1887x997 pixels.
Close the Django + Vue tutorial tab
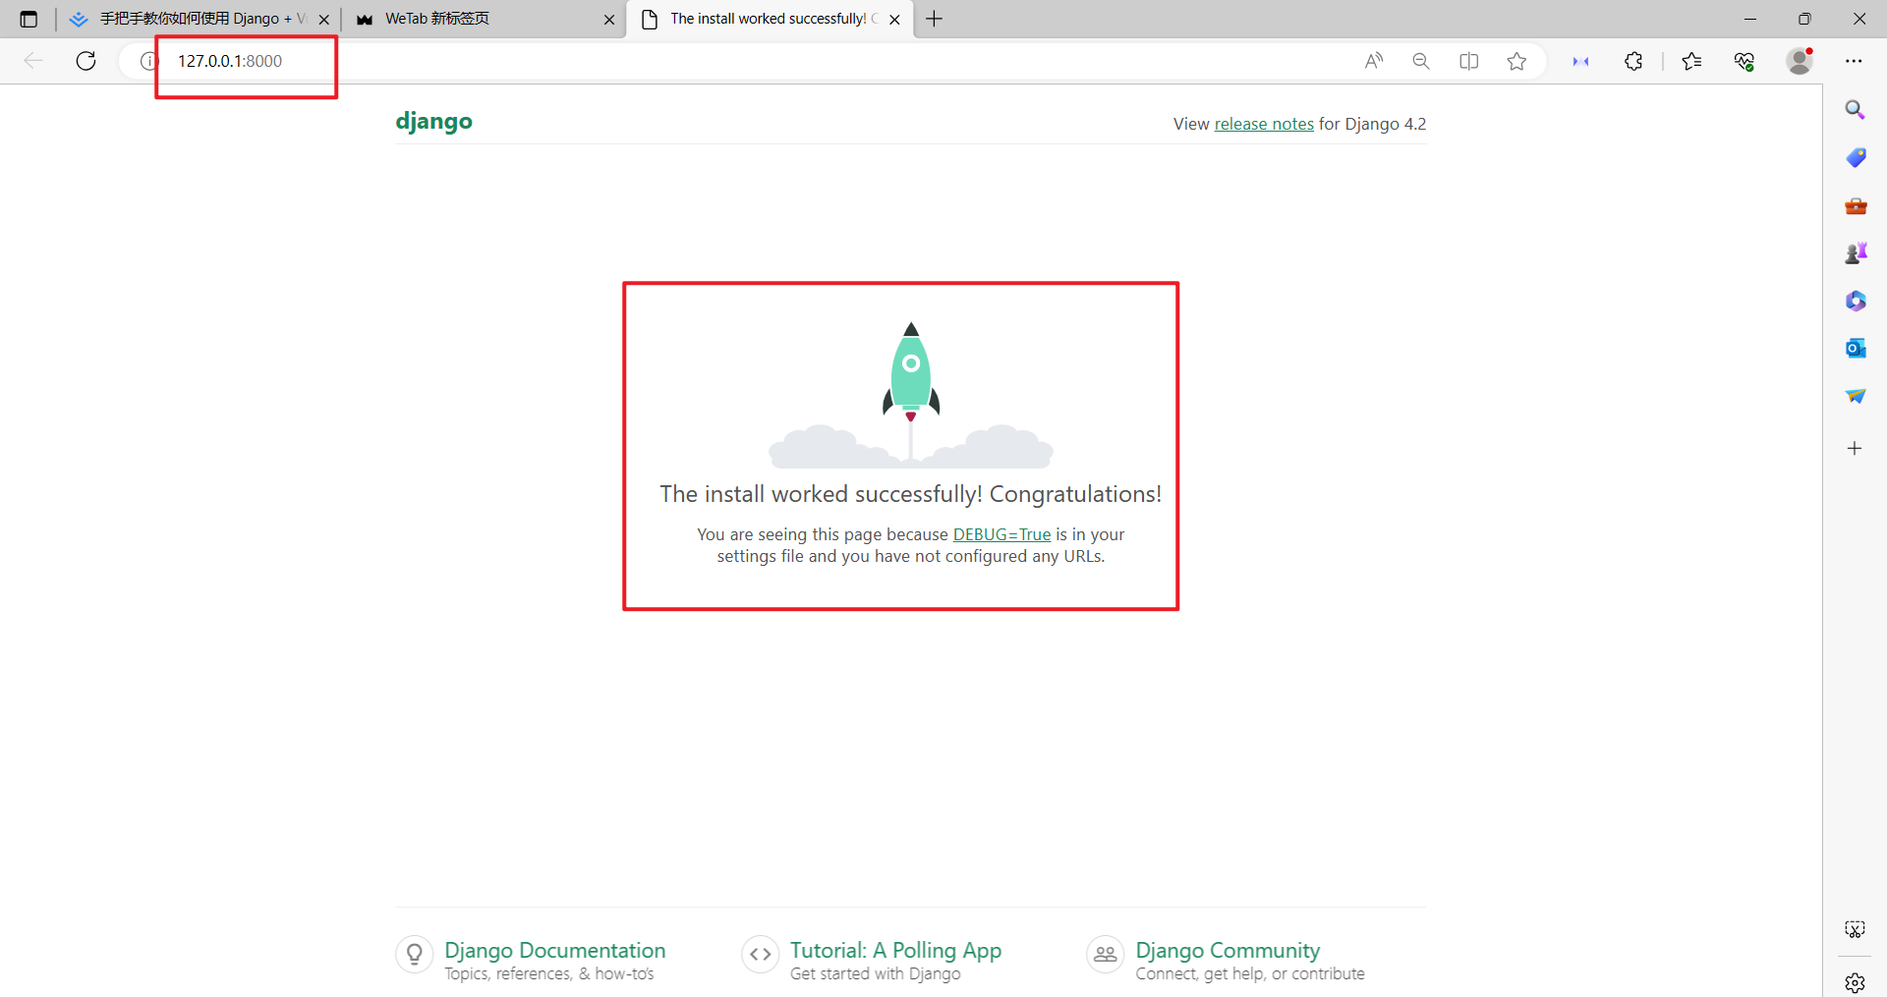323,20
